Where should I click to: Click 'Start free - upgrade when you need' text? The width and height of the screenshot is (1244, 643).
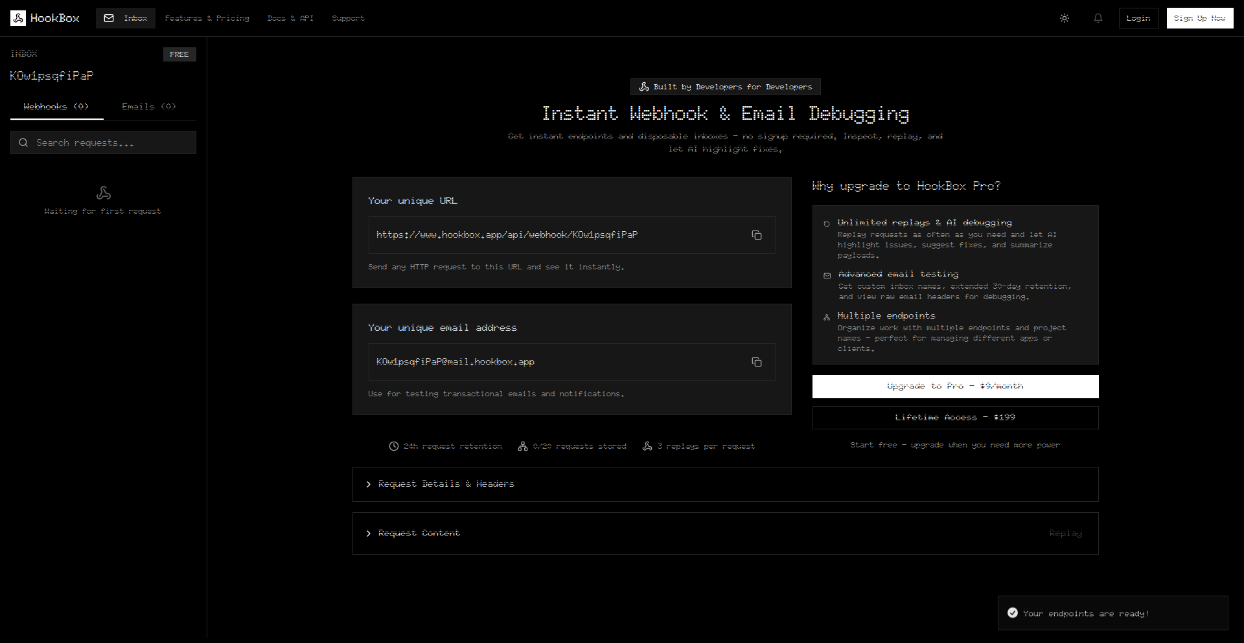tap(955, 446)
